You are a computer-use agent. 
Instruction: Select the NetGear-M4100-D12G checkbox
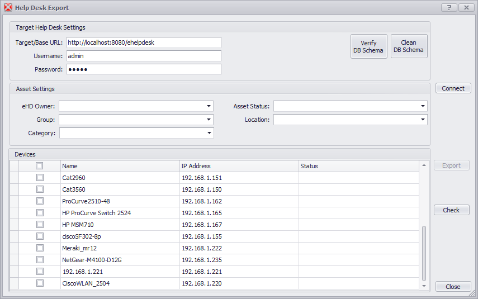[40, 260]
